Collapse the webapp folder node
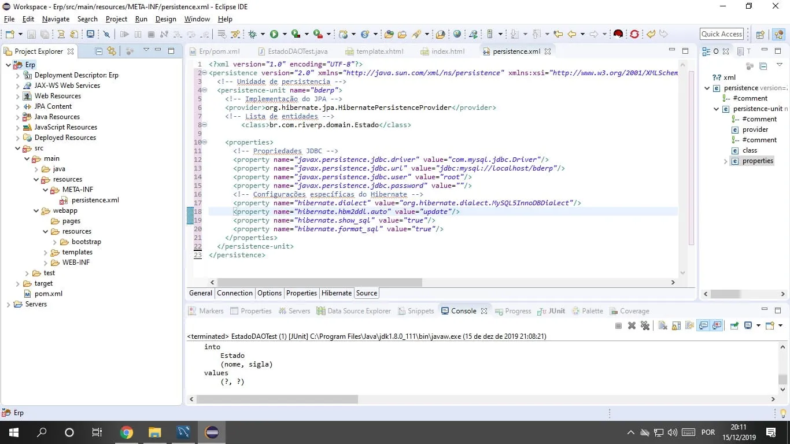The height and width of the screenshot is (444, 790). (x=36, y=210)
